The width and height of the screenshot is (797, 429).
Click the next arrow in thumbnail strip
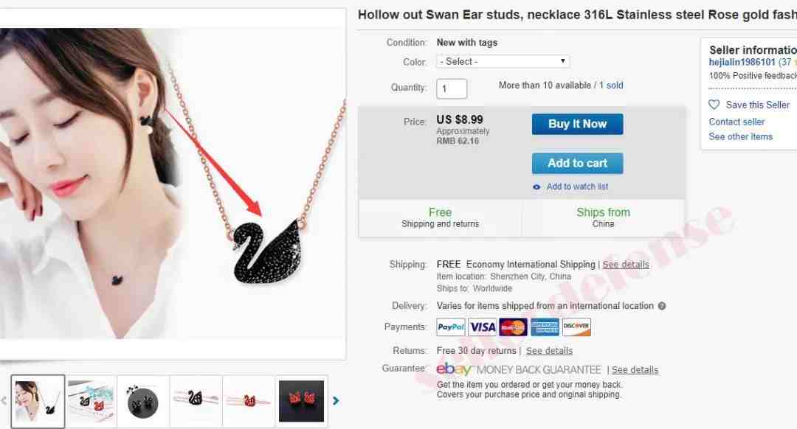pos(336,400)
